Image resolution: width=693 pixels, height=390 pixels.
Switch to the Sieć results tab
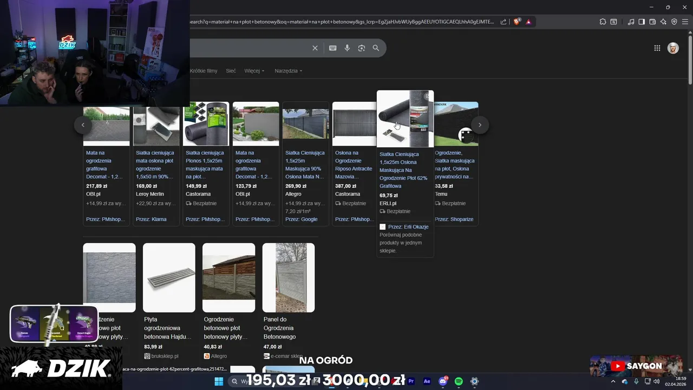click(231, 71)
